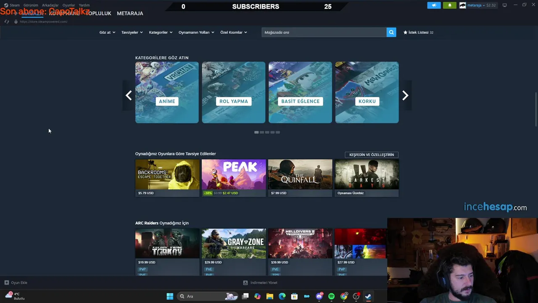This screenshot has height=303, width=538.
Task: Expand the Kategoriler dropdown
Action: point(161,32)
